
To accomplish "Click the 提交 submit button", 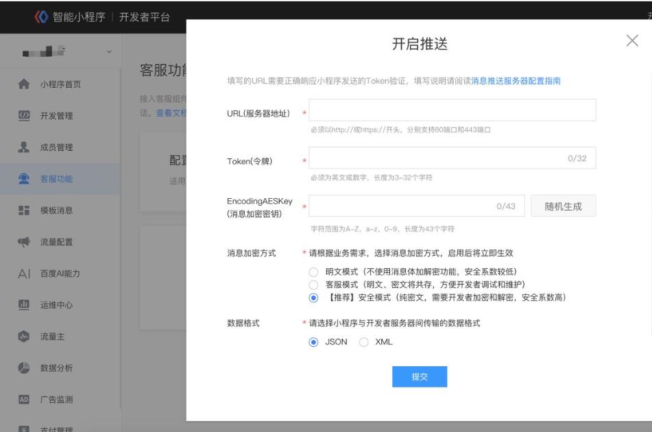I will pyautogui.click(x=420, y=376).
